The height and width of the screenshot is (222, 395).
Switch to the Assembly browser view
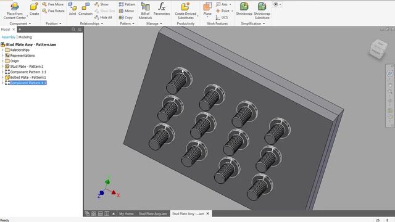pos(8,37)
